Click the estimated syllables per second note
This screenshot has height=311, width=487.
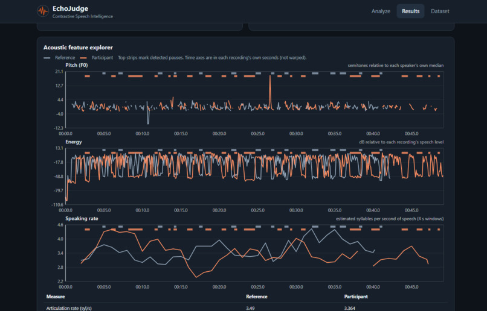click(x=390, y=219)
